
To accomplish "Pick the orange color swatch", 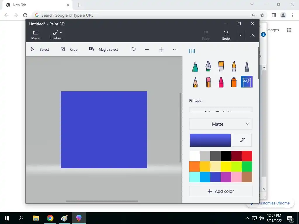I will [x=194, y=167].
